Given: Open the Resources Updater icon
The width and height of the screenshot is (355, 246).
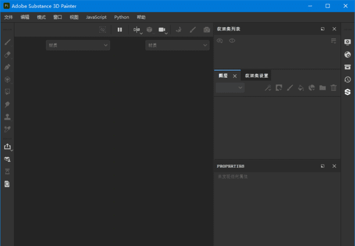Looking at the screenshot, I should (7, 159).
